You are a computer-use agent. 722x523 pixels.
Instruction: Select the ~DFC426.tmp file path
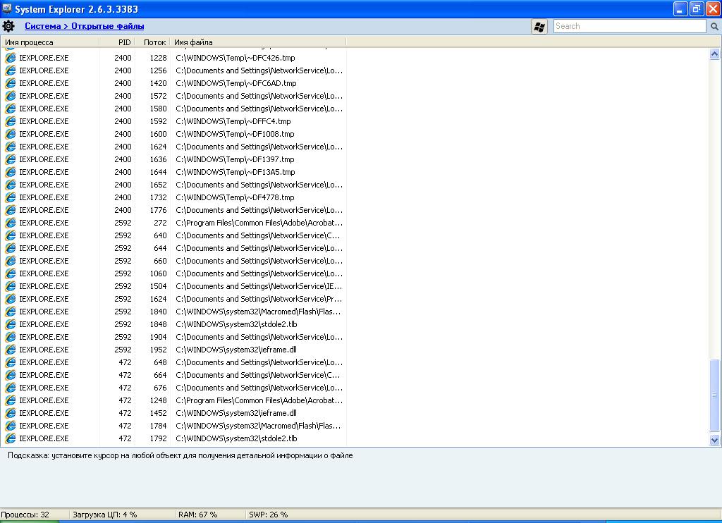235,58
